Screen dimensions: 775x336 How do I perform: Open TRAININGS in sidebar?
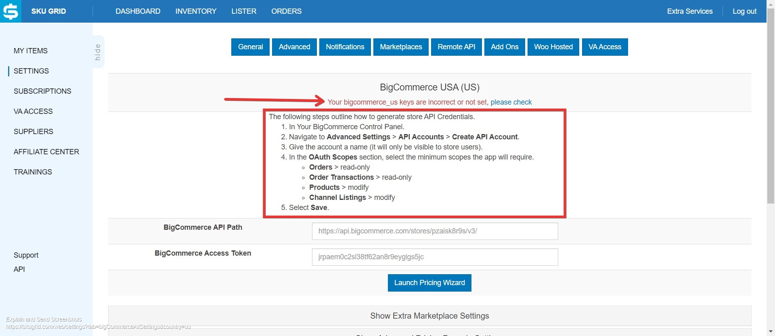(33, 172)
